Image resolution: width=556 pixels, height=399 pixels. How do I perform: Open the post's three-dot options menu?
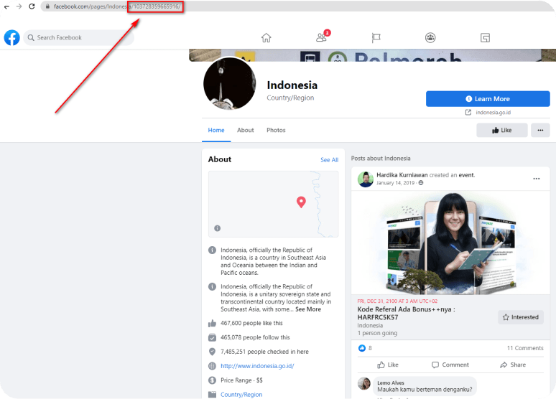pyautogui.click(x=536, y=179)
